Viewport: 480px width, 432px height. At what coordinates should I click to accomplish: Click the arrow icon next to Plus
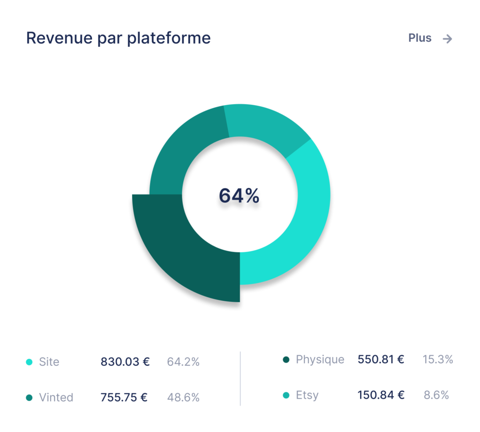coord(448,39)
